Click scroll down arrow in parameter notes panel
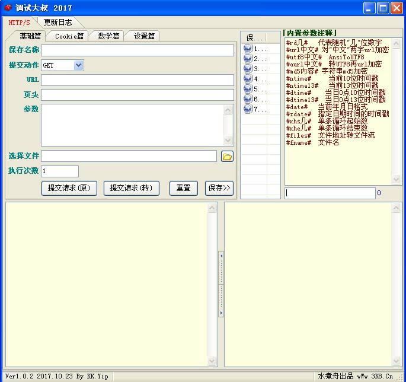The width and height of the screenshot is (406, 382). [396, 179]
